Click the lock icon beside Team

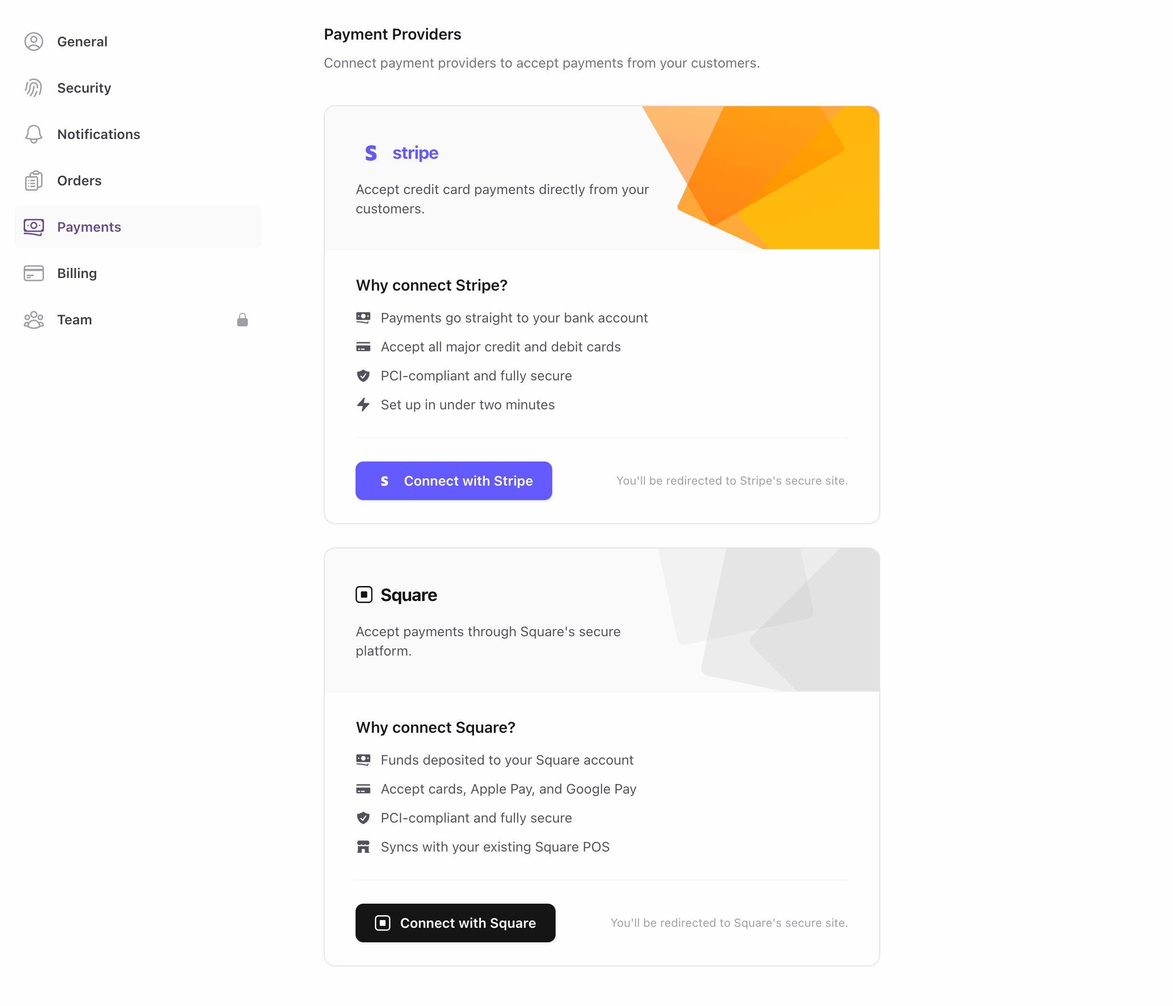point(243,320)
